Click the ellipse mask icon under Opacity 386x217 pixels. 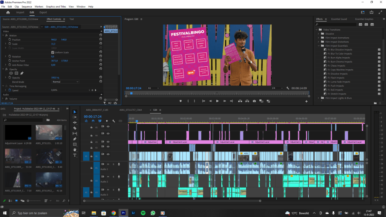(11, 73)
